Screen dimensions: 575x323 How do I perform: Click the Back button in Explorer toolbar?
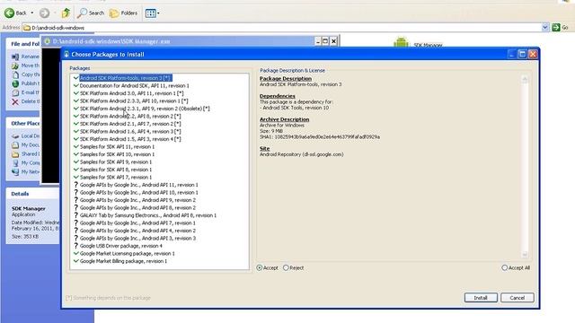click(x=15, y=13)
